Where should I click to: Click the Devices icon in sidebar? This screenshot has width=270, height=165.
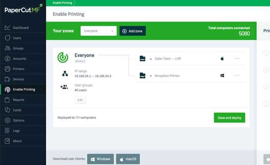[x=7, y=79]
